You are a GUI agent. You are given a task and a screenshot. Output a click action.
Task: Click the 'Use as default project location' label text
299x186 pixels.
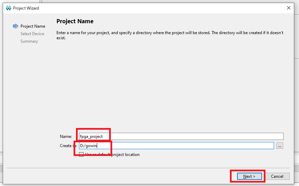point(113,155)
